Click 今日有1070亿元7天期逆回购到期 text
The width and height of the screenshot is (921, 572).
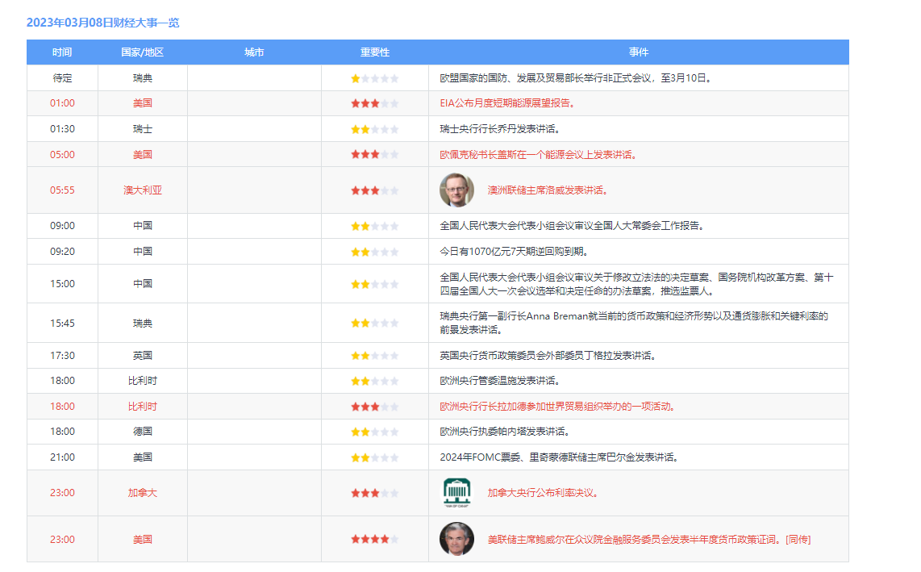tap(515, 251)
